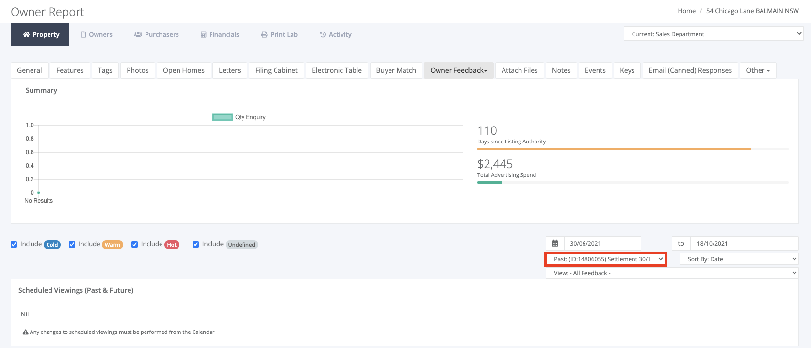Click the 110 days value
Image resolution: width=811 pixels, height=348 pixels.
pyautogui.click(x=487, y=131)
